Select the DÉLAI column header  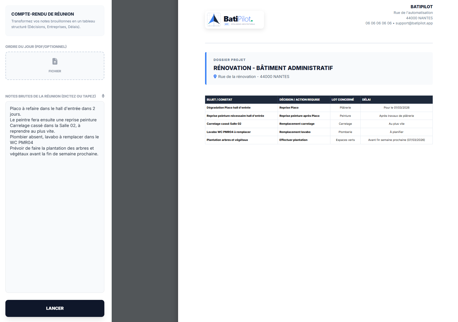click(x=366, y=99)
